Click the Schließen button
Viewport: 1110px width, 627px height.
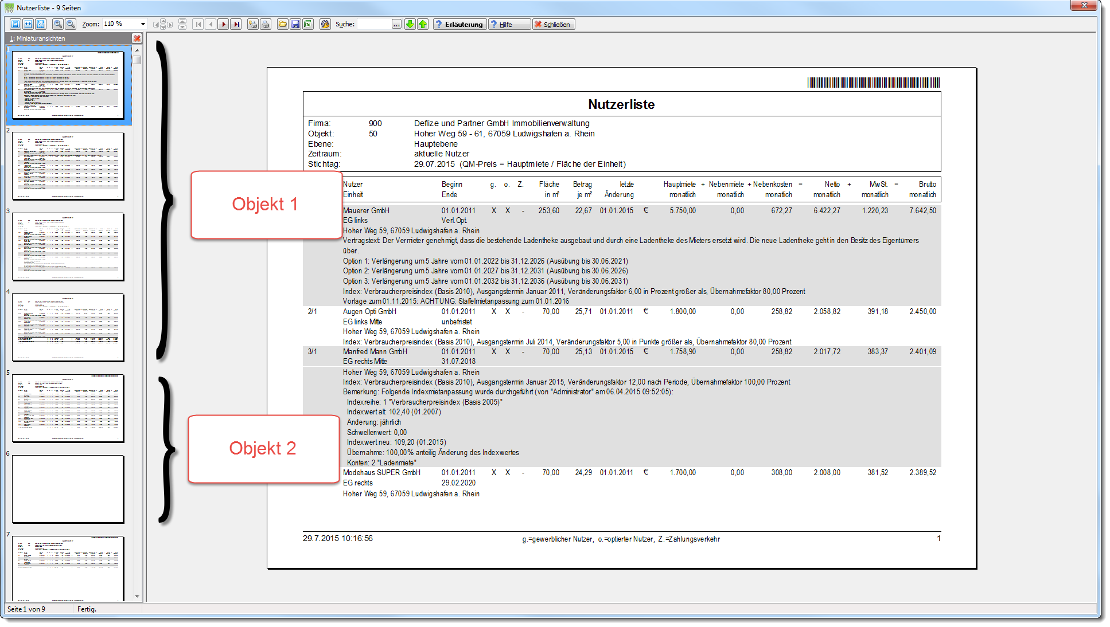click(553, 24)
